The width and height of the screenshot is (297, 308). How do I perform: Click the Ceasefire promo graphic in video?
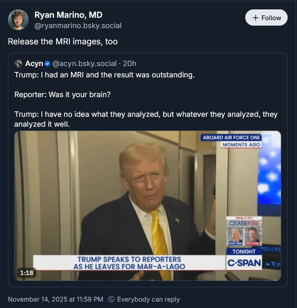coord(244,230)
